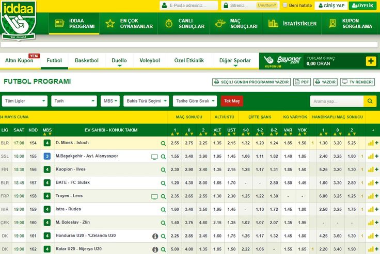Sort the MBS column arrows
380x254 pixels.
click(47, 134)
